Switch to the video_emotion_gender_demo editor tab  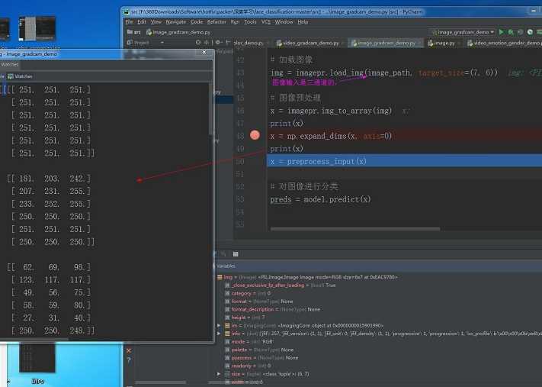503,43
